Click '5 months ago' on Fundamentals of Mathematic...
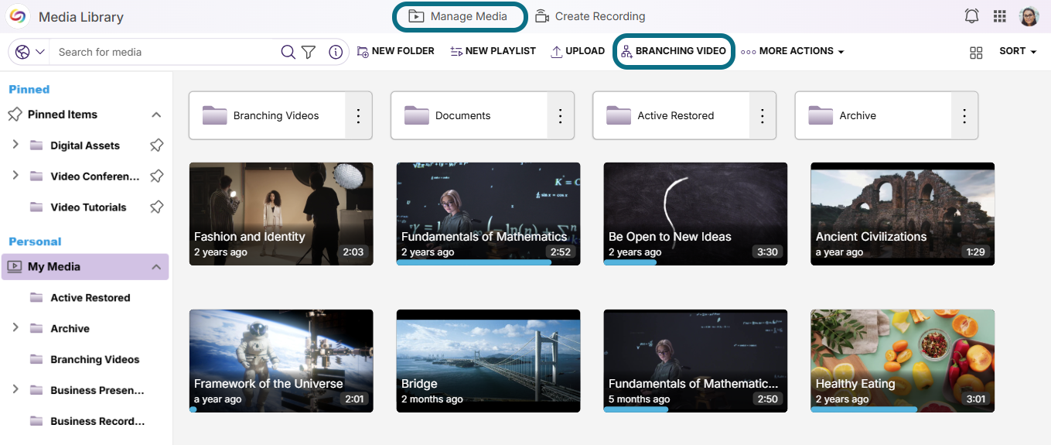This screenshot has width=1051, height=445. [640, 399]
